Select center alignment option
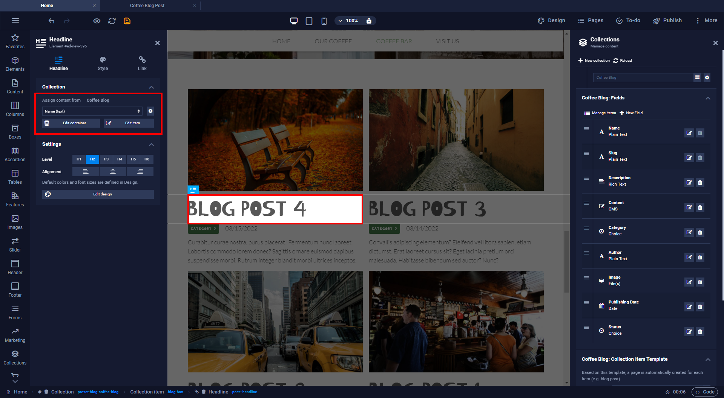This screenshot has width=724, height=398. coord(113,172)
